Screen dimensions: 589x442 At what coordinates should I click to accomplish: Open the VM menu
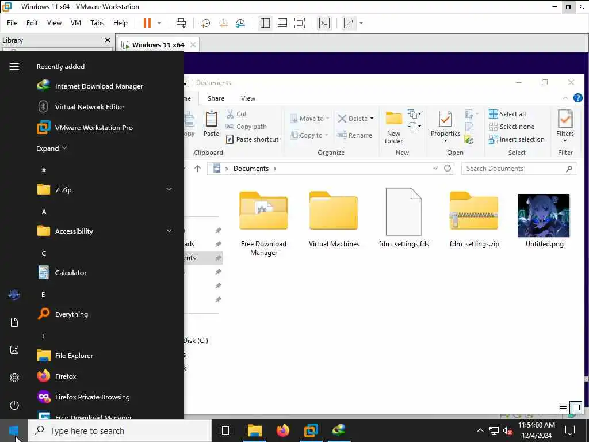coord(76,23)
